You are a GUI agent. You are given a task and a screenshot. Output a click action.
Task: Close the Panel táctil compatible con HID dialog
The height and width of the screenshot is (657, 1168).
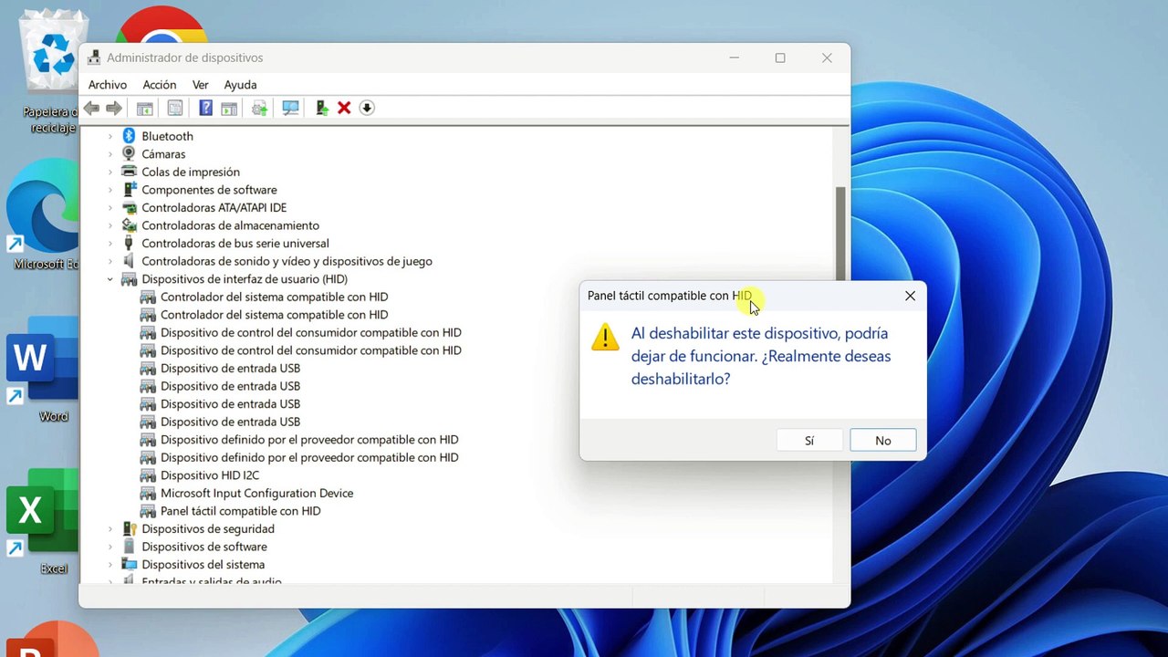coord(910,296)
